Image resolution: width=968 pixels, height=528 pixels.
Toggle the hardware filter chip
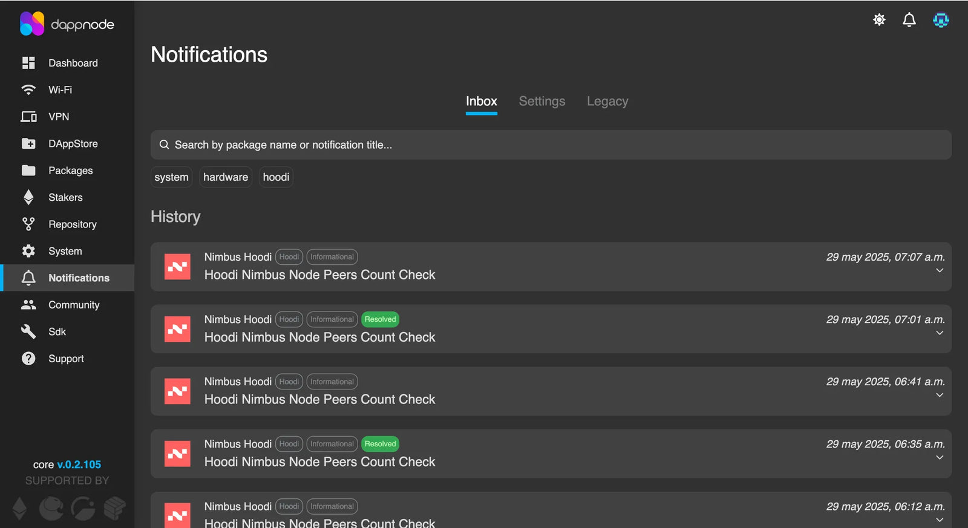[226, 177]
